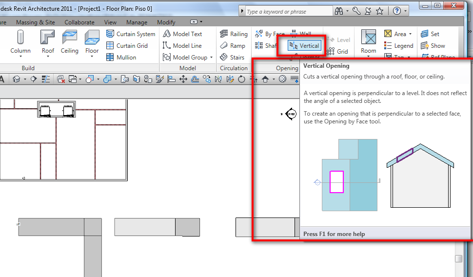Click the vertical scrollbar thumb at window edge

458,259
